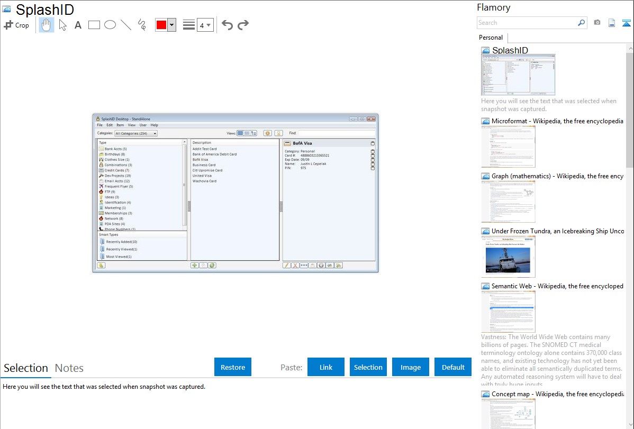Click the pencil edit icon in SplashID
Image resolution: width=634 pixels, height=429 pixels.
click(287, 265)
